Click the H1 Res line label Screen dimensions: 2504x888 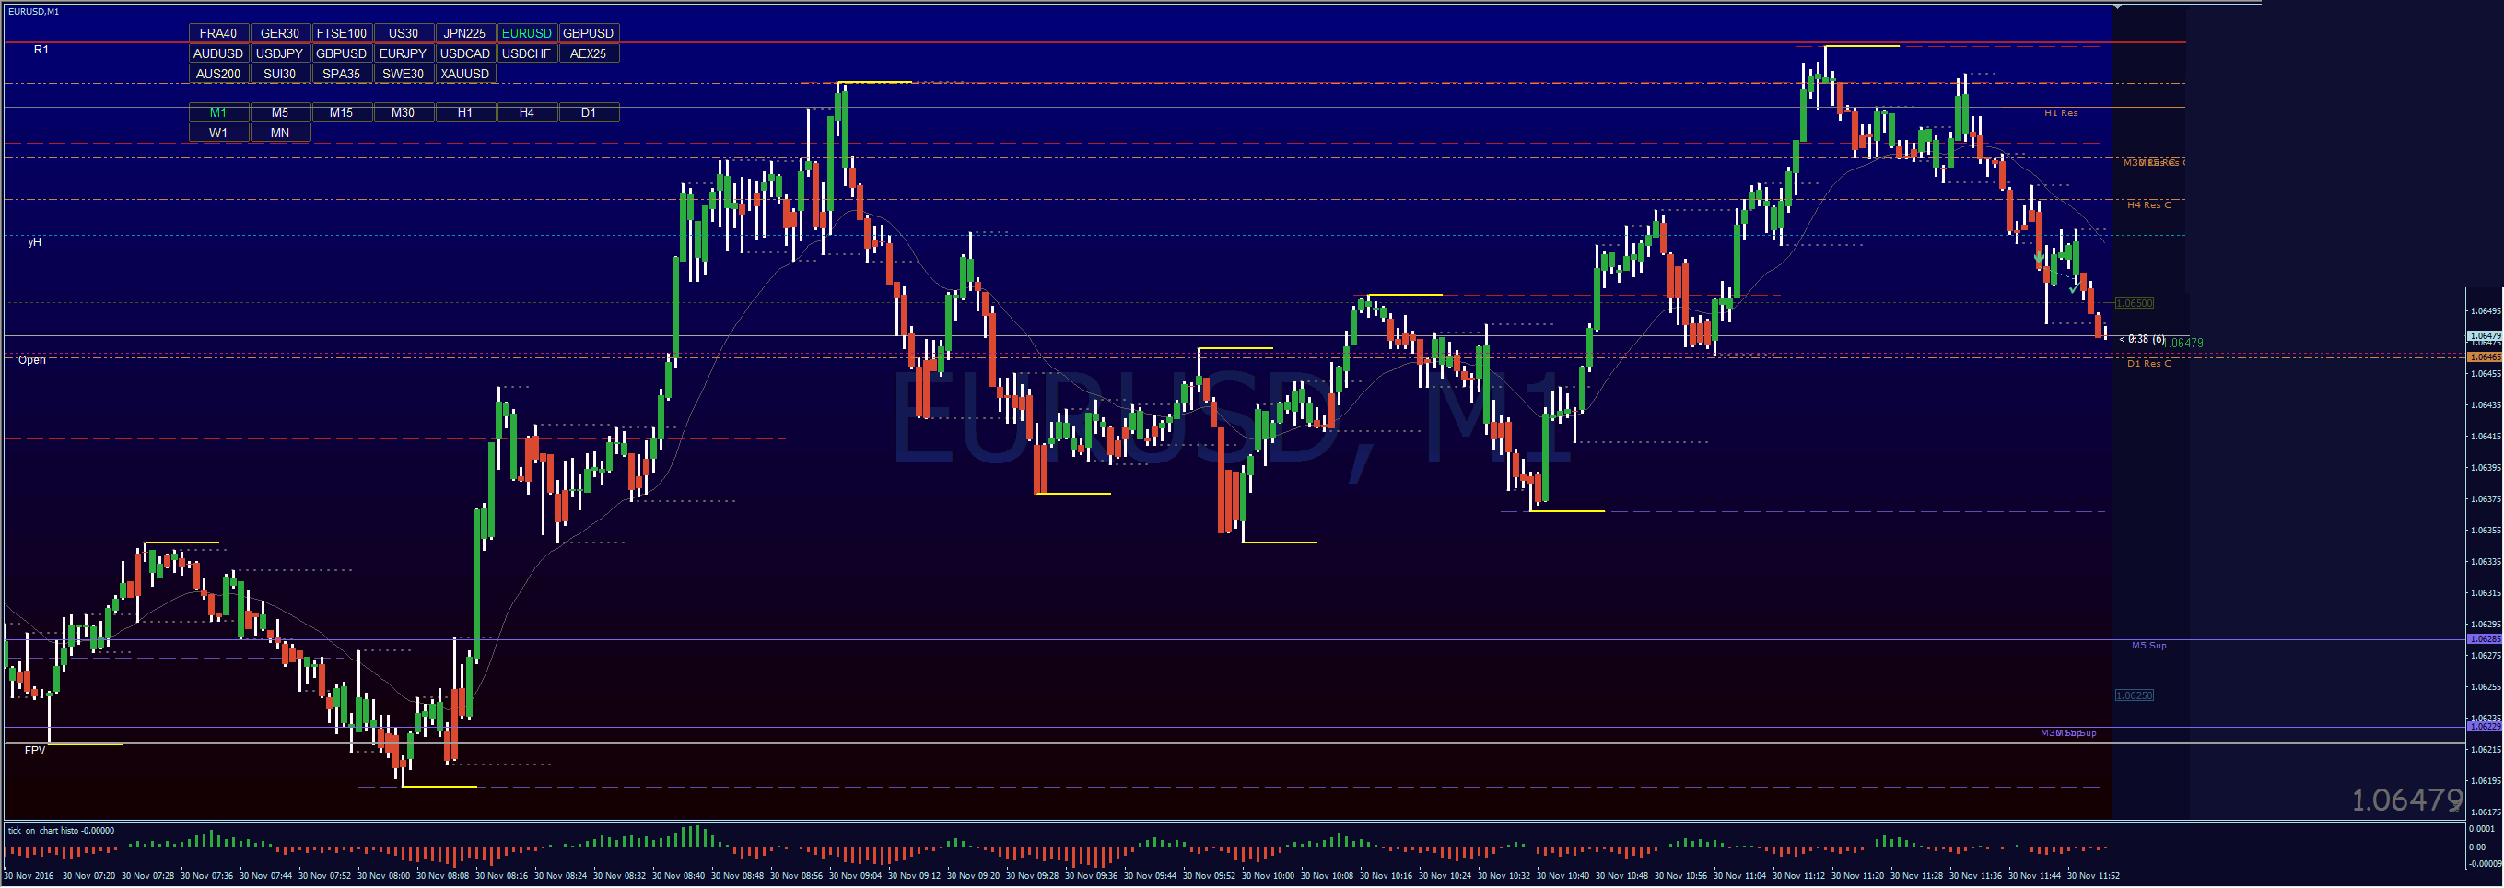coord(2060,113)
